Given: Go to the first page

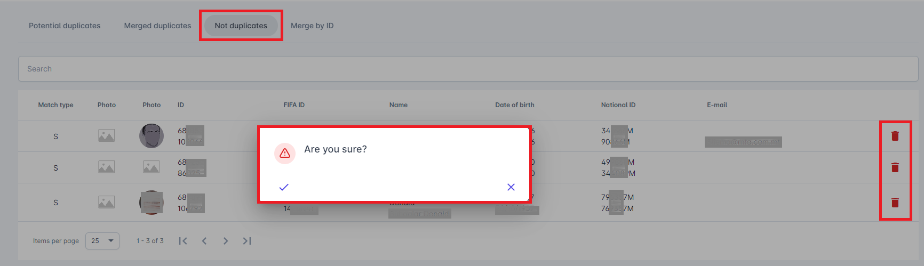Looking at the screenshot, I should coord(183,241).
